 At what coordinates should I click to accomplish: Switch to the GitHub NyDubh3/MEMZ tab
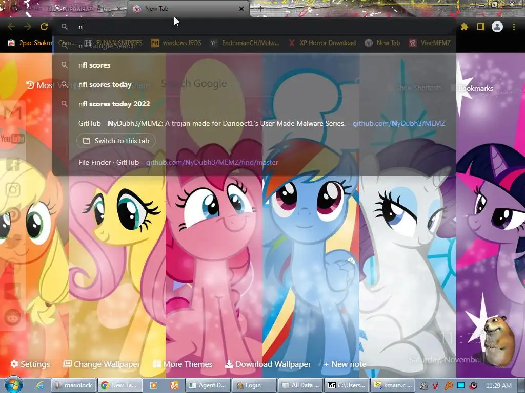click(x=65, y=9)
